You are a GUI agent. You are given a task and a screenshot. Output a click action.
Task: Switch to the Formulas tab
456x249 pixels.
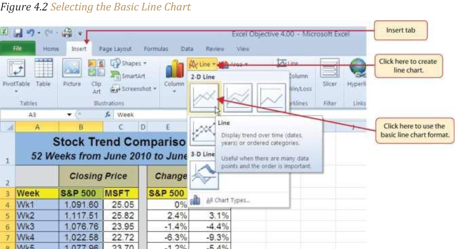[156, 49]
